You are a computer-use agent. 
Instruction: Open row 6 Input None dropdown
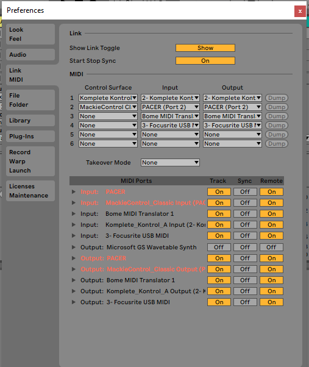(x=170, y=143)
